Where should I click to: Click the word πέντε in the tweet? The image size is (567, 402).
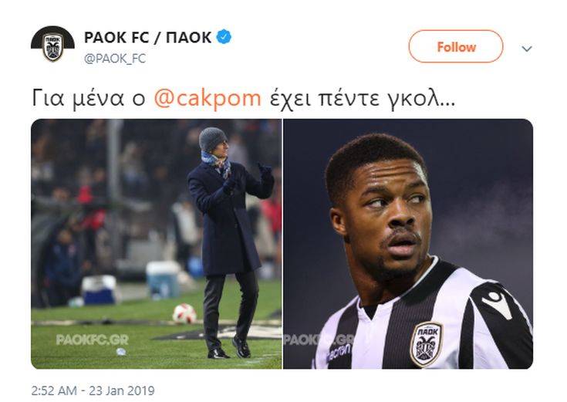(x=349, y=99)
